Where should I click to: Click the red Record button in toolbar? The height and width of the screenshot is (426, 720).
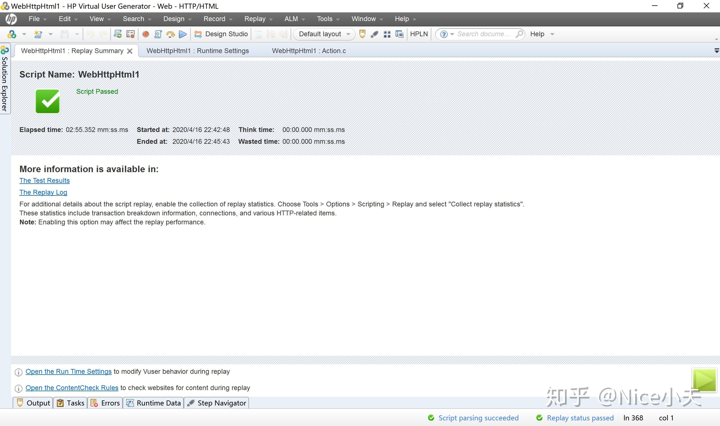point(146,34)
